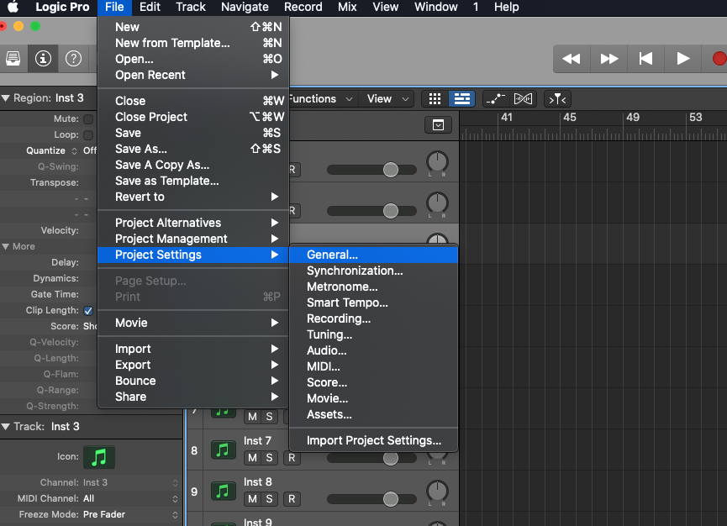Choose Import Project Settings... entry
This screenshot has width=727, height=526.
(373, 441)
